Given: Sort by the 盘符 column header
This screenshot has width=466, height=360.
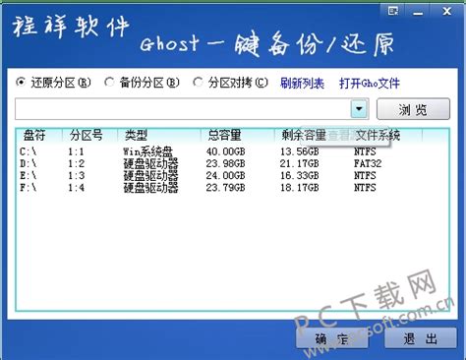Looking at the screenshot, I should [x=34, y=135].
